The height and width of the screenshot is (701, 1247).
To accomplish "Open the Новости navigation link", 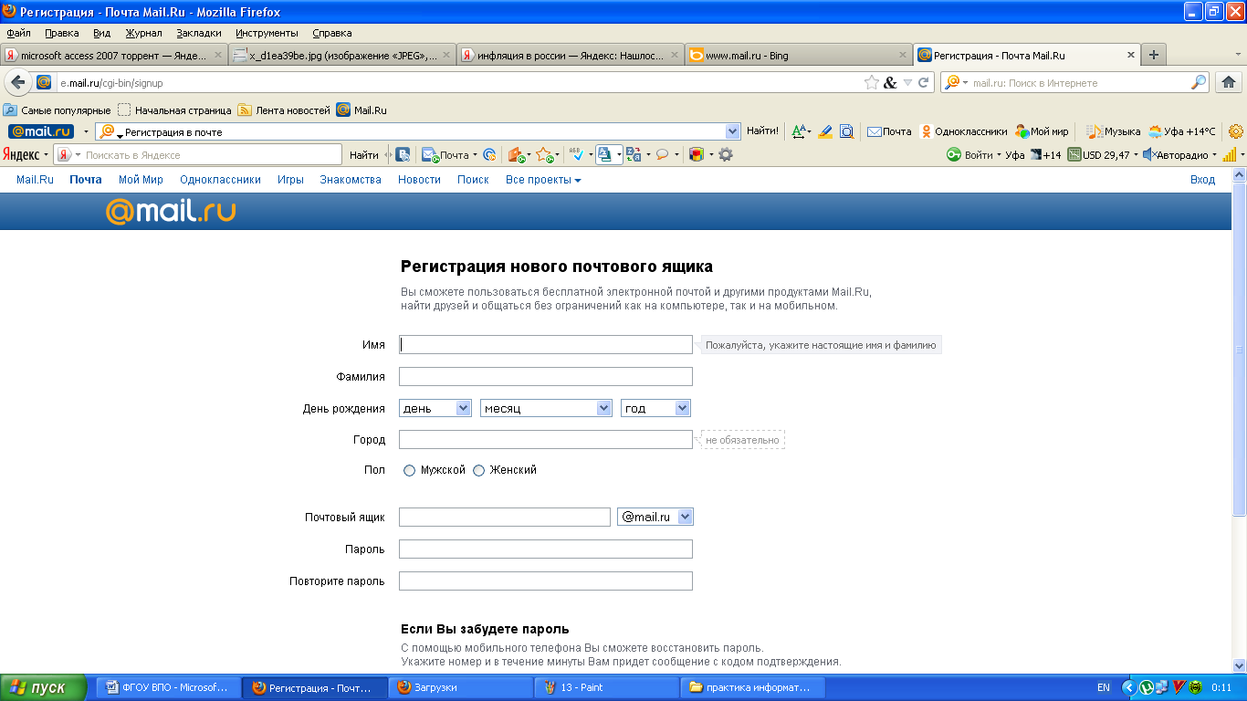I will (x=419, y=180).
